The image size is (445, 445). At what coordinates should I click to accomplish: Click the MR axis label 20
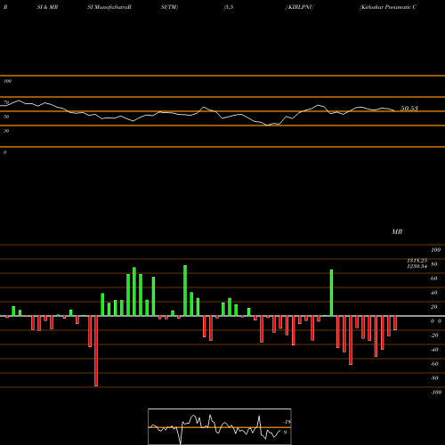click(x=434, y=307)
